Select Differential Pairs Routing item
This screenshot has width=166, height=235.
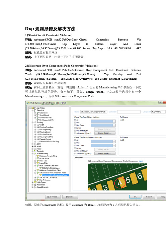coord(49,142)
